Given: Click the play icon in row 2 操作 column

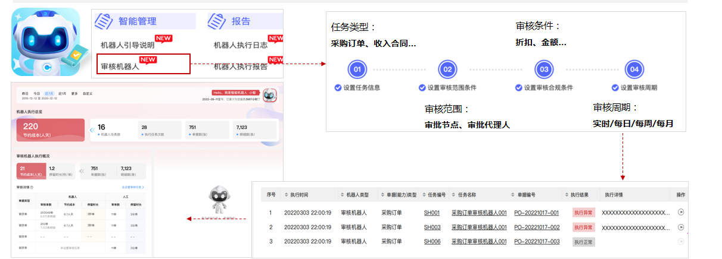Looking at the screenshot, I should (x=681, y=227).
